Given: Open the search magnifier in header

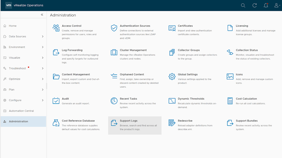Looking at the screenshot, I should [243, 6].
